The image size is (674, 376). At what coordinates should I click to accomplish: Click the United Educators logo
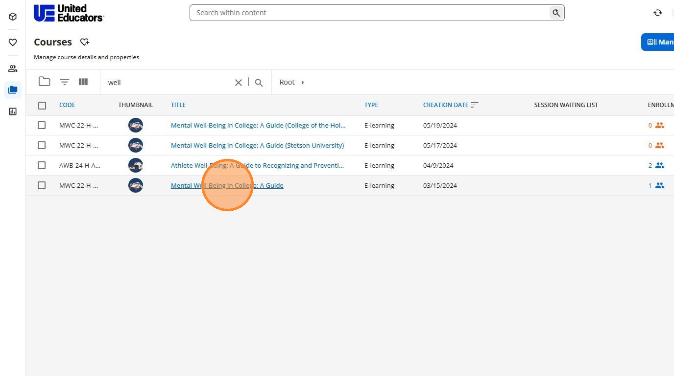(x=69, y=13)
